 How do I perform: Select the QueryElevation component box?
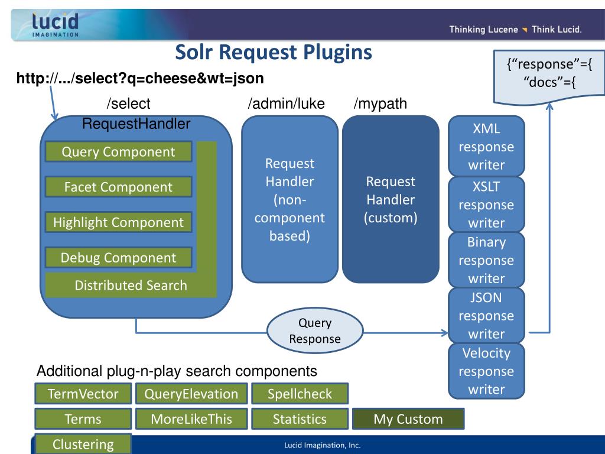pos(191,393)
